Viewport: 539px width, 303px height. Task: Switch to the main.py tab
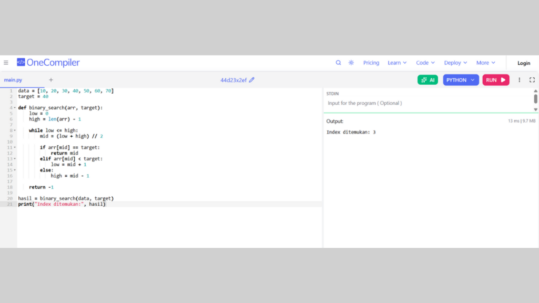pos(13,80)
